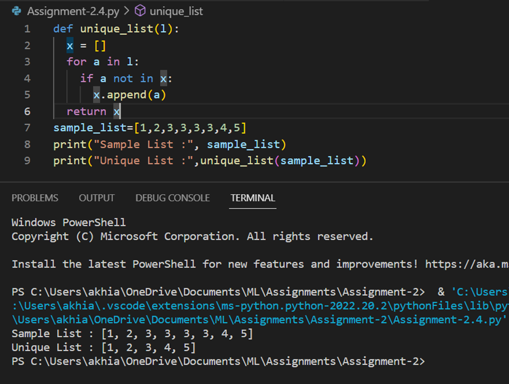Click the cube symbol icon beside unique_list
This screenshot has width=509, height=384.
point(140,11)
